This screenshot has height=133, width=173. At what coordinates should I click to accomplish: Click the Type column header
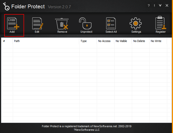click(88, 41)
